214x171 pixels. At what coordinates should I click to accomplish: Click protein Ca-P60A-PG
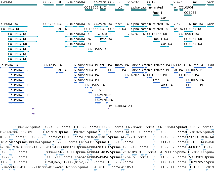point(18,70)
